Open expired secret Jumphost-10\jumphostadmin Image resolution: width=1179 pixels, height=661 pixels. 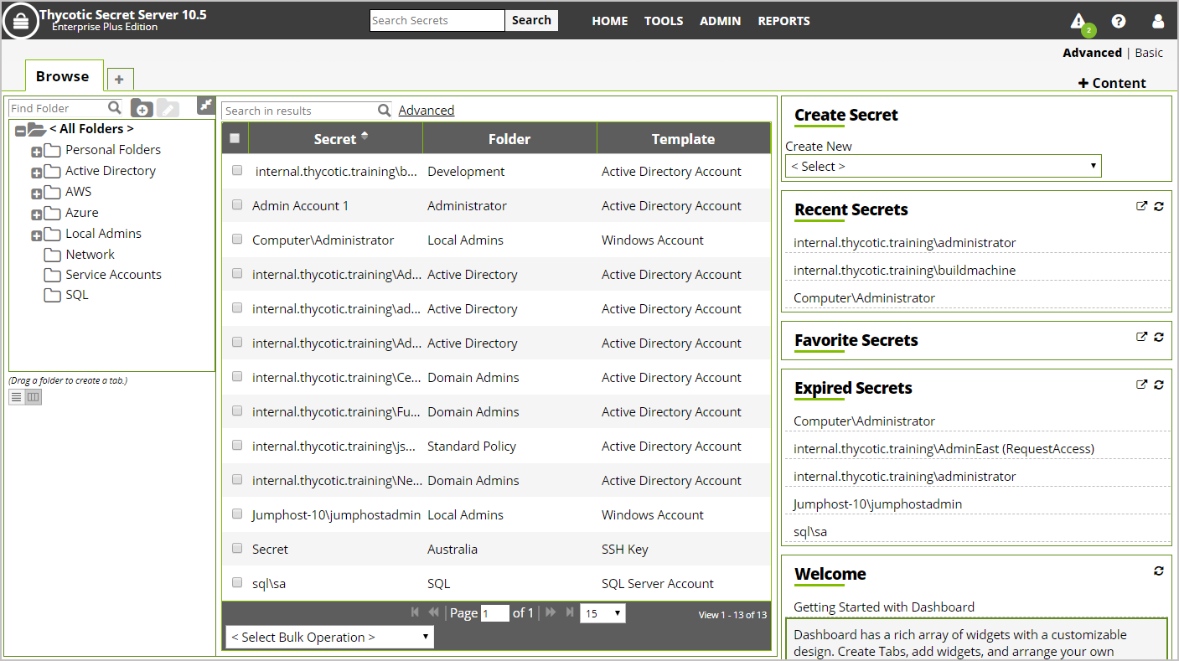(x=877, y=503)
